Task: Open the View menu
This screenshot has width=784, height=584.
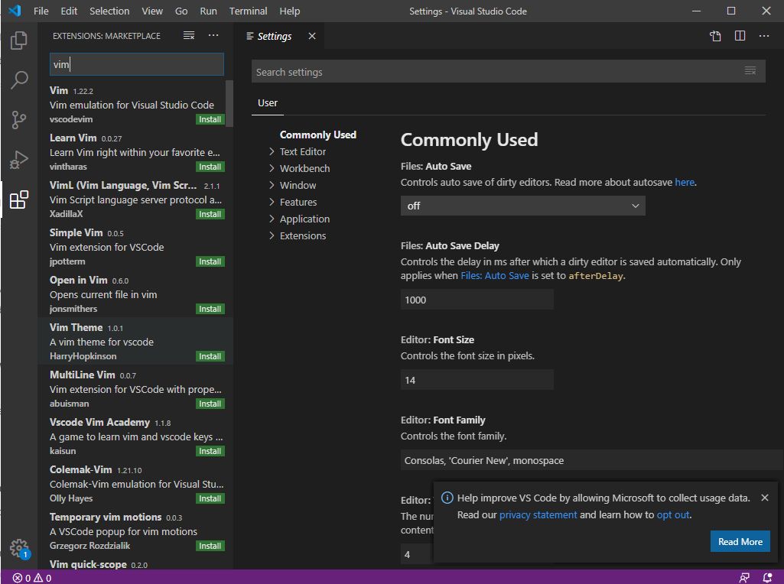Action: 152,11
